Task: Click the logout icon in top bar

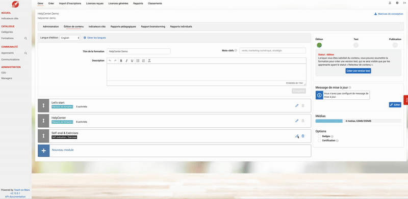Action: point(404,3)
